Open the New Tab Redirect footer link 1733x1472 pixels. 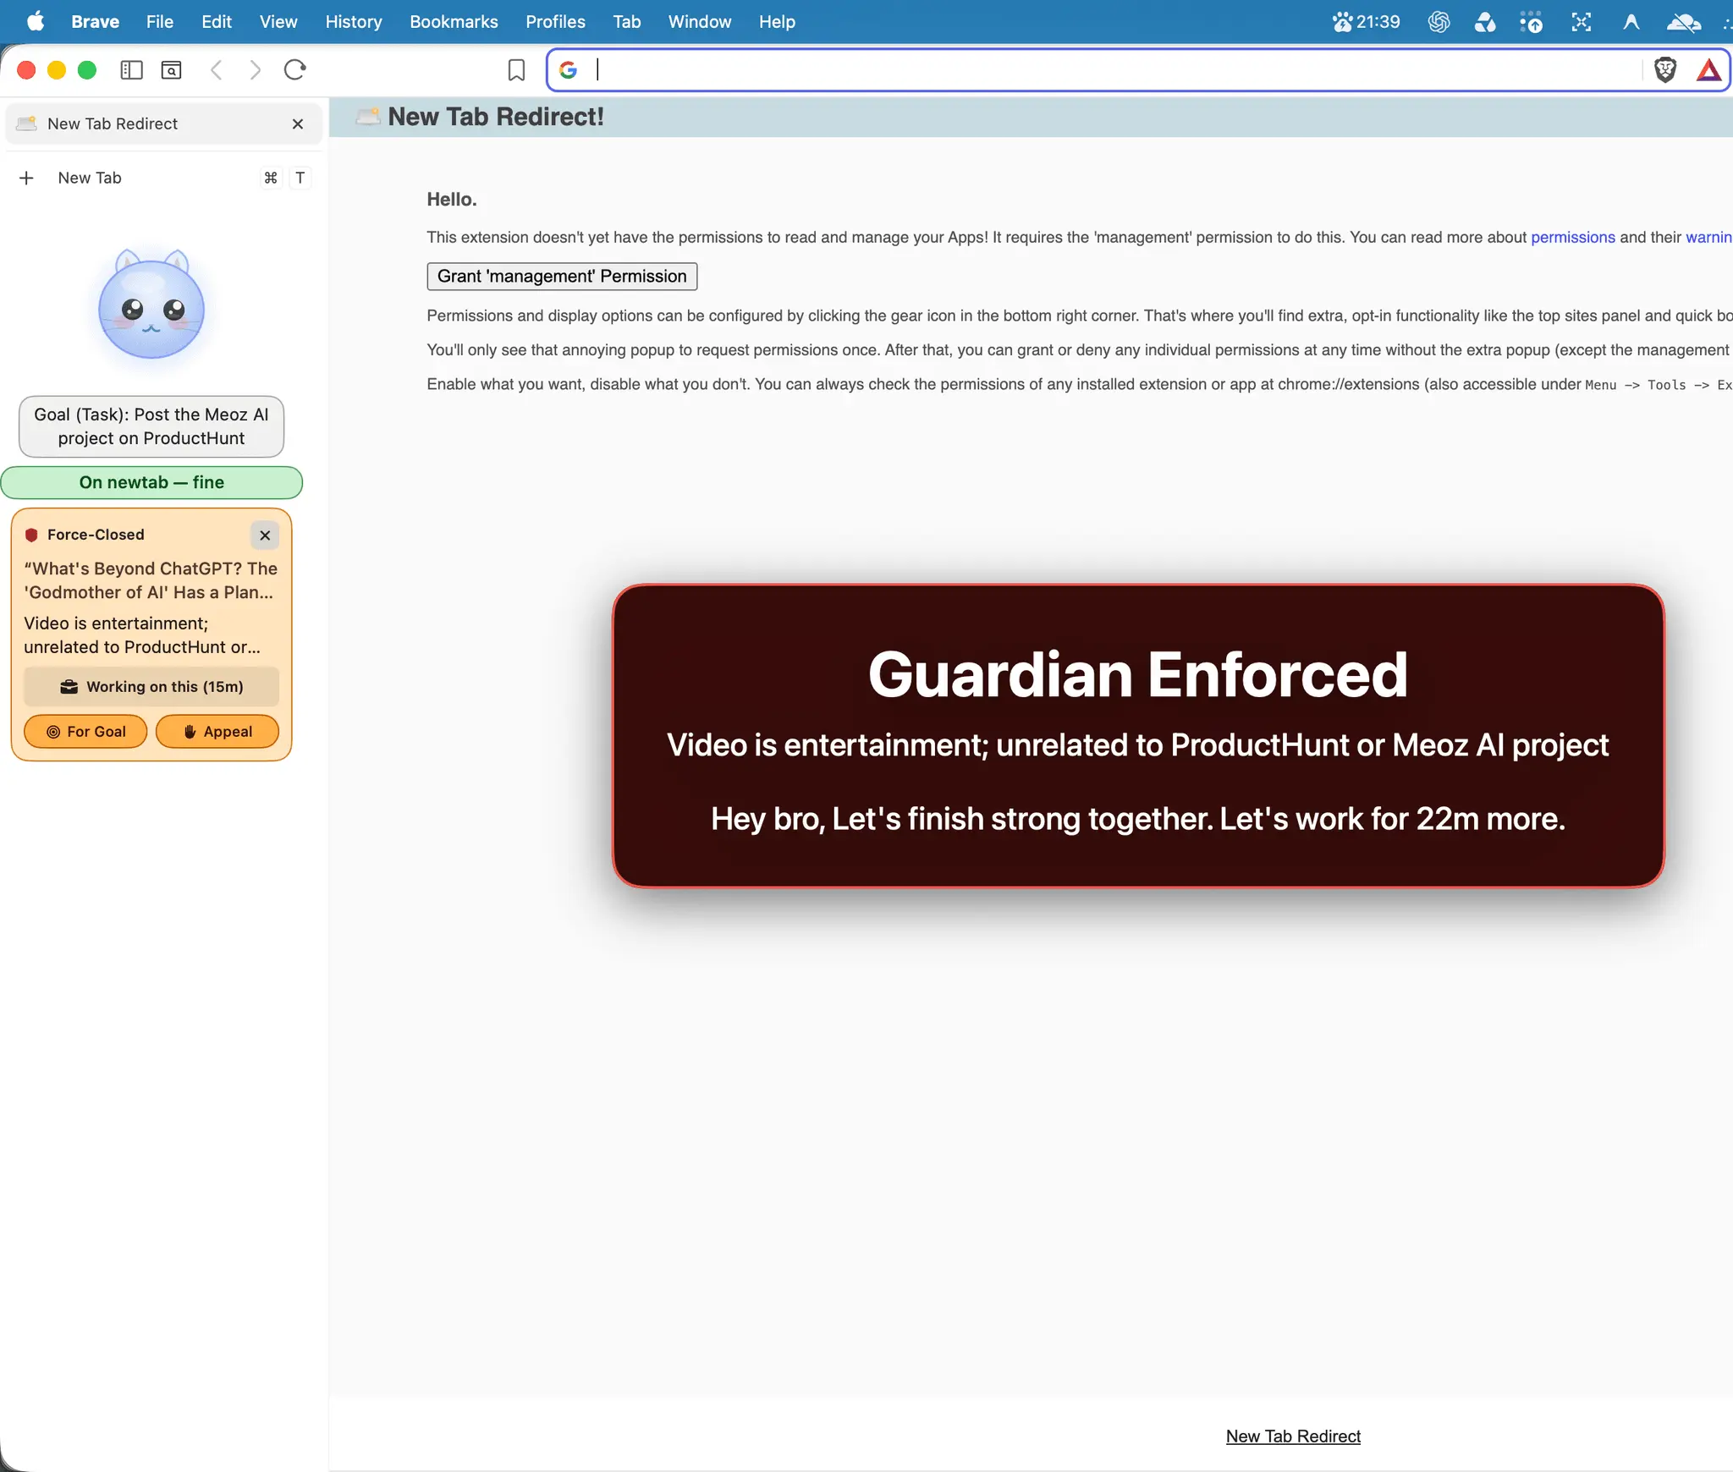coord(1293,1436)
